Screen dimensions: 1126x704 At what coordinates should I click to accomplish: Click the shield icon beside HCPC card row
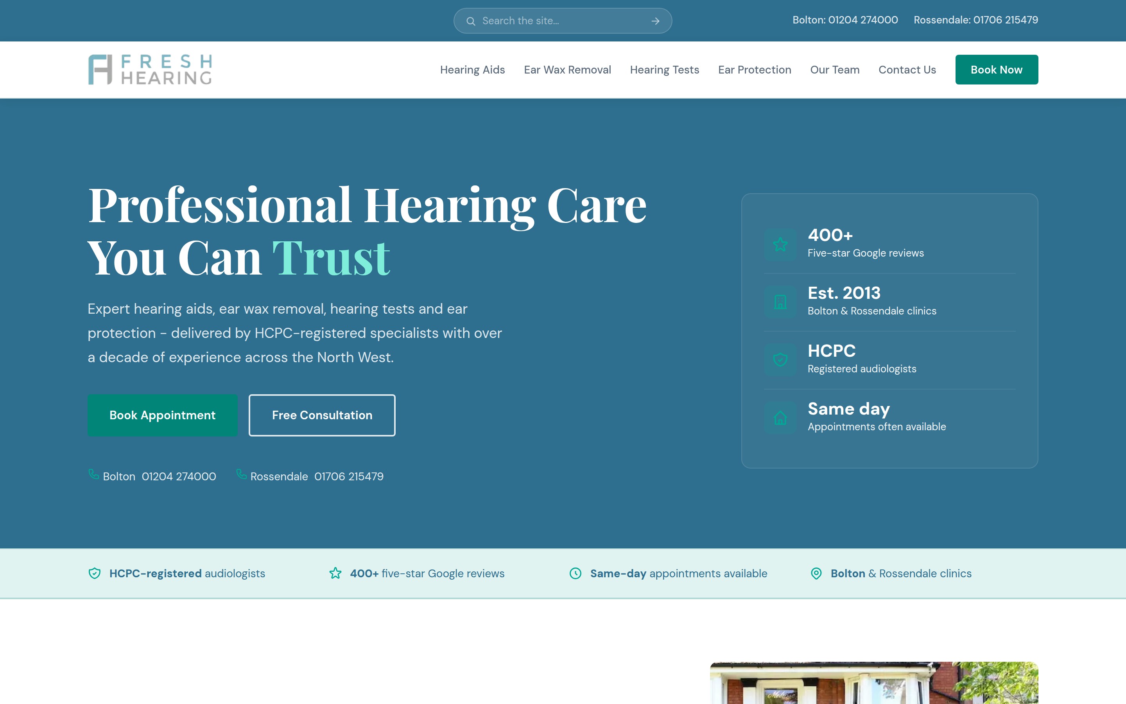[780, 359]
